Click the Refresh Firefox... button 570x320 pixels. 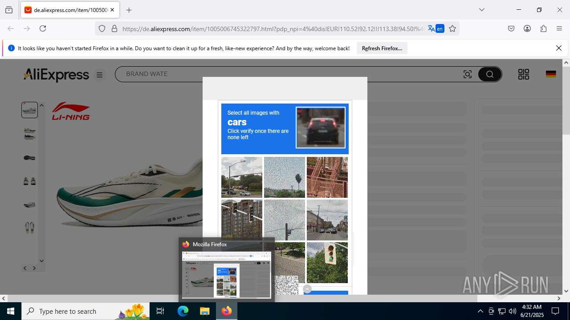coord(382,48)
